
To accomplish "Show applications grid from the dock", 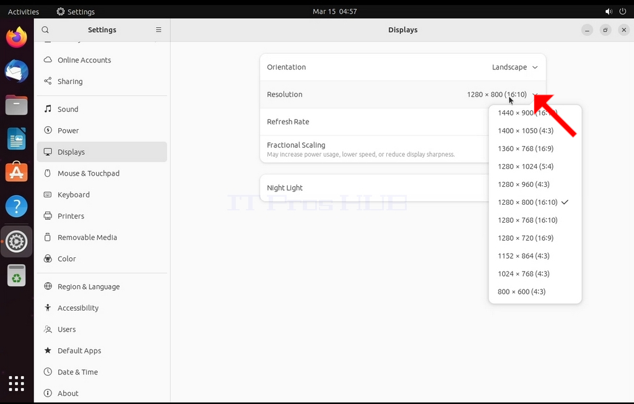I will point(17,384).
